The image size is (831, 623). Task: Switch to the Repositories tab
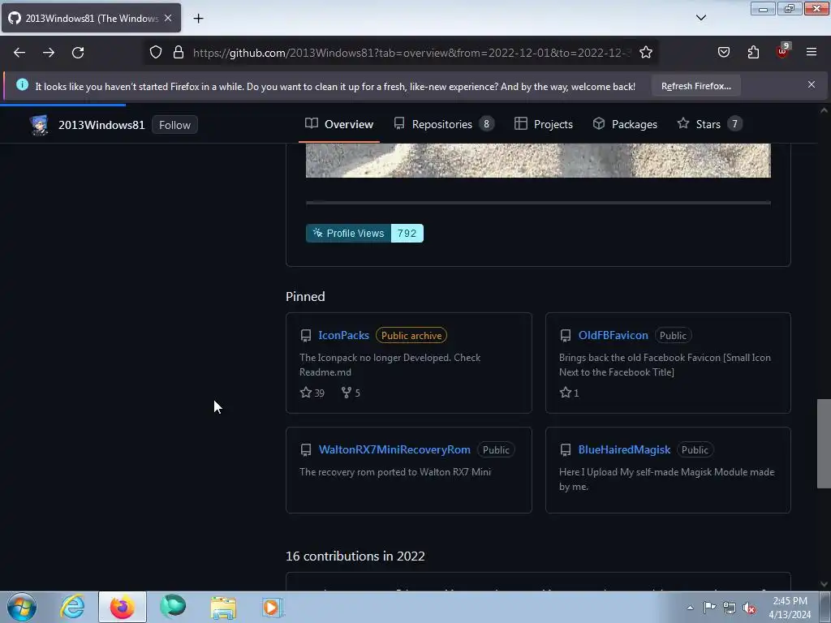point(444,124)
